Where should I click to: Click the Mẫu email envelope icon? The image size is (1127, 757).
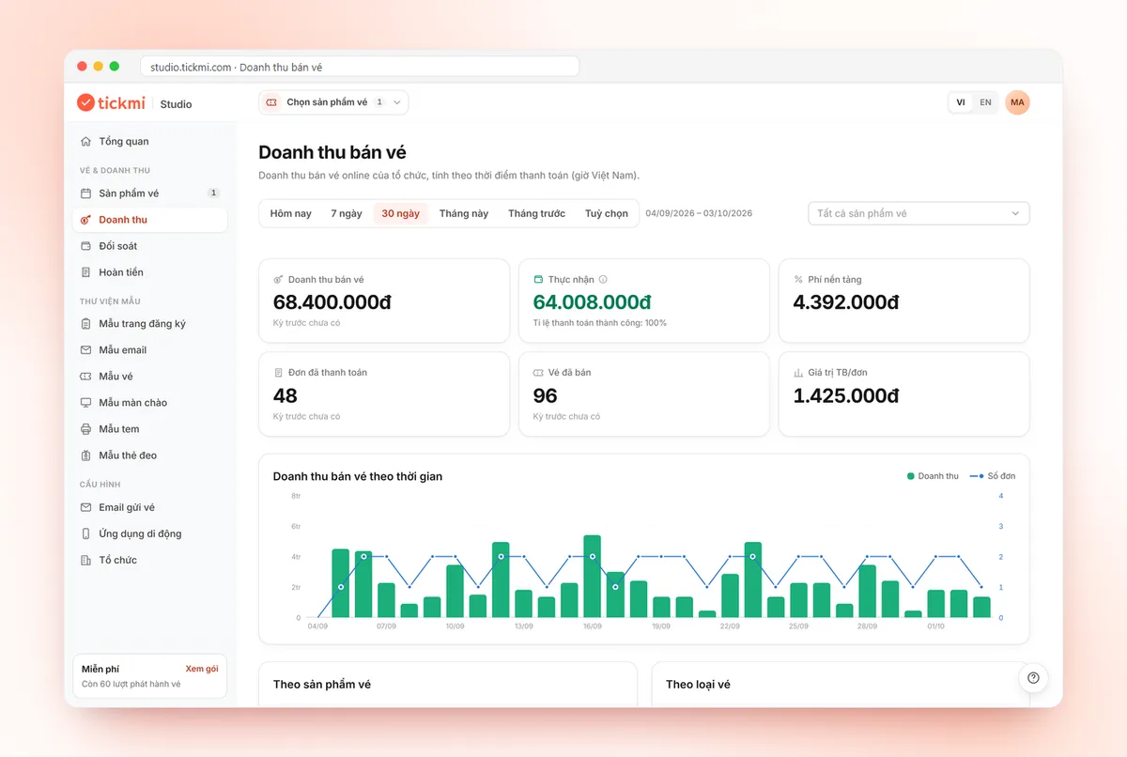point(86,350)
